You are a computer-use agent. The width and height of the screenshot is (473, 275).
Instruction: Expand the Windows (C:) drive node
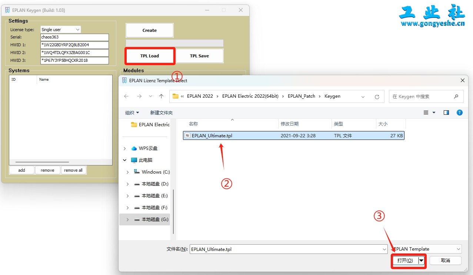(x=128, y=172)
